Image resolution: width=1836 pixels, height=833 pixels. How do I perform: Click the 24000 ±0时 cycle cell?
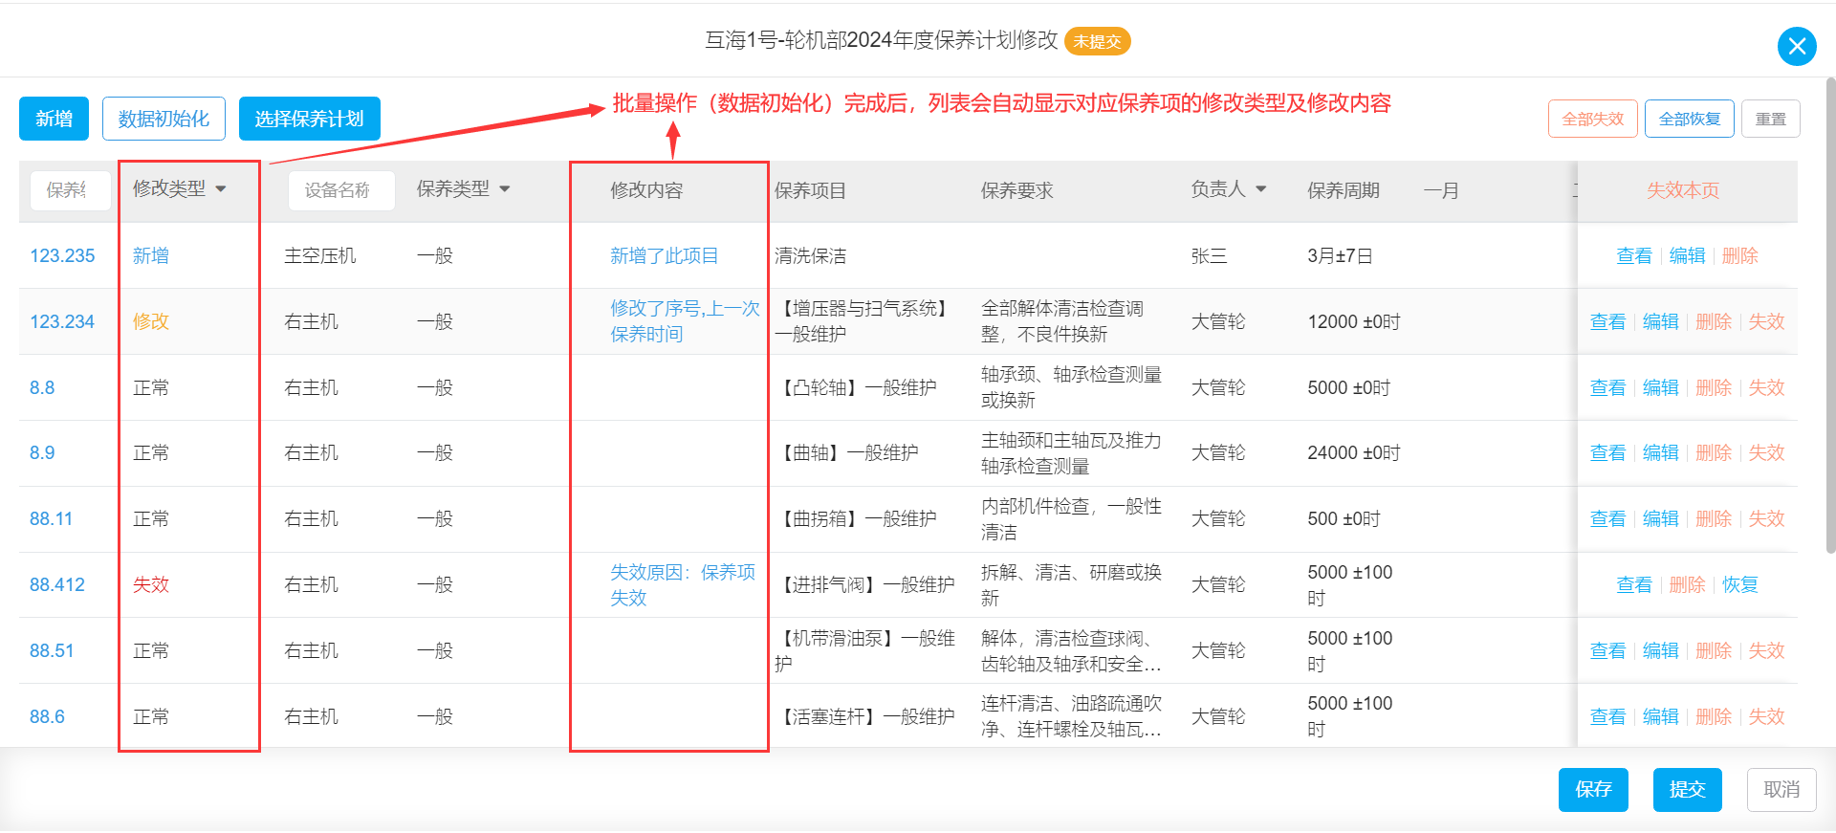(1354, 452)
